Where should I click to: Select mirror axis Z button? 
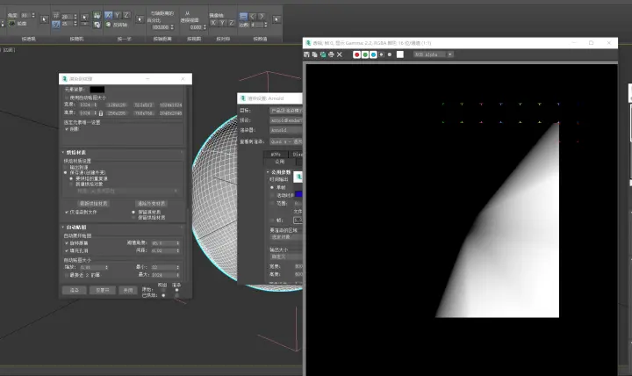(x=232, y=24)
